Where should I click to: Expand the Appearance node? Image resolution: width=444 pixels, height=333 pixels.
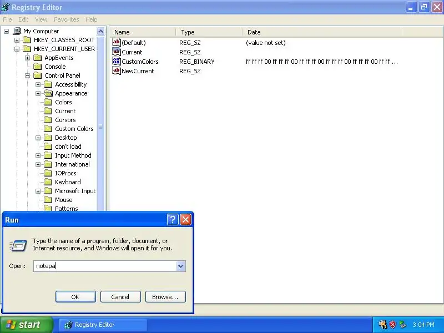38,93
